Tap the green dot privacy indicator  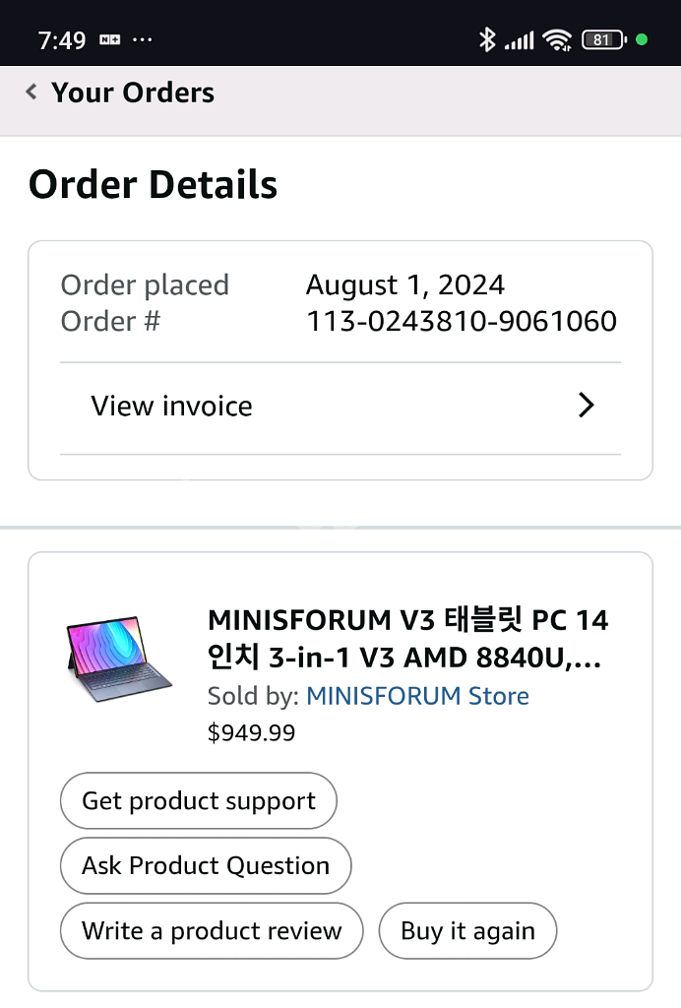(x=642, y=40)
